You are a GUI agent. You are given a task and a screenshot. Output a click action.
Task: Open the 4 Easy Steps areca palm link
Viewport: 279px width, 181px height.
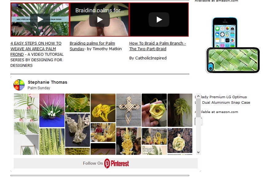point(36,49)
